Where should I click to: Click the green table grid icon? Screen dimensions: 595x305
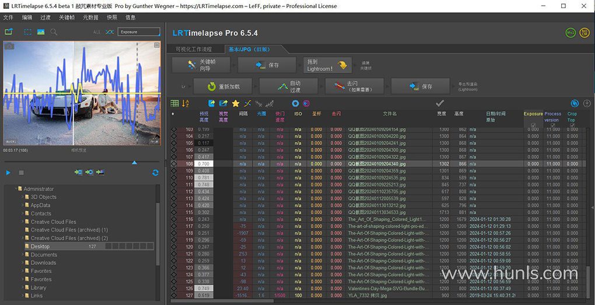point(174,103)
